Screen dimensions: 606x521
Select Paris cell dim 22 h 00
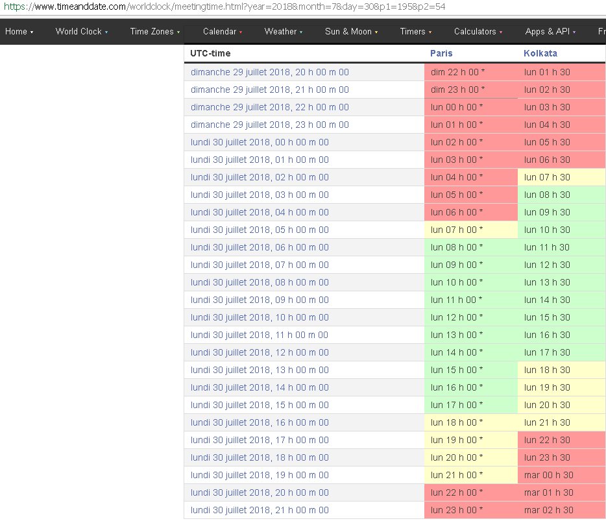[471, 72]
